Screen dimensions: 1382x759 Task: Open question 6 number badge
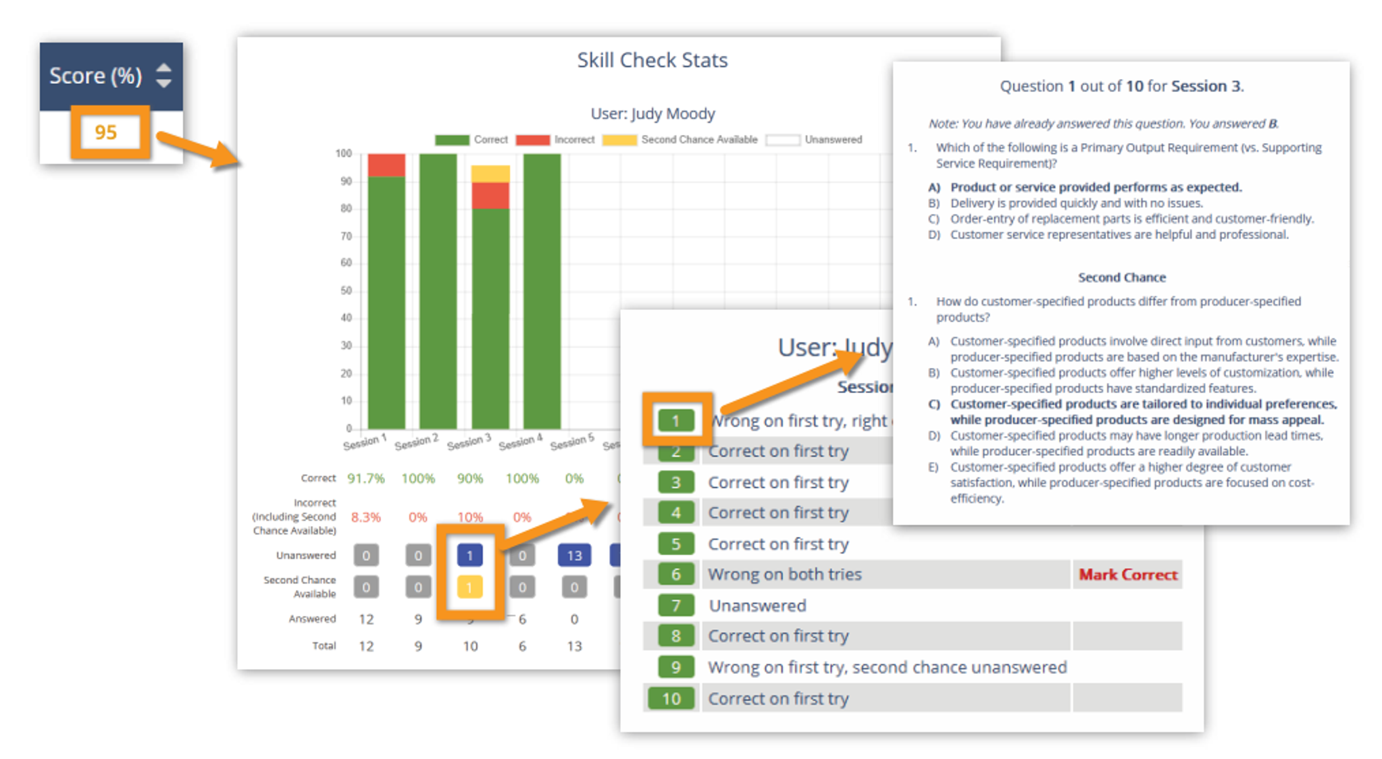pyautogui.click(x=675, y=575)
